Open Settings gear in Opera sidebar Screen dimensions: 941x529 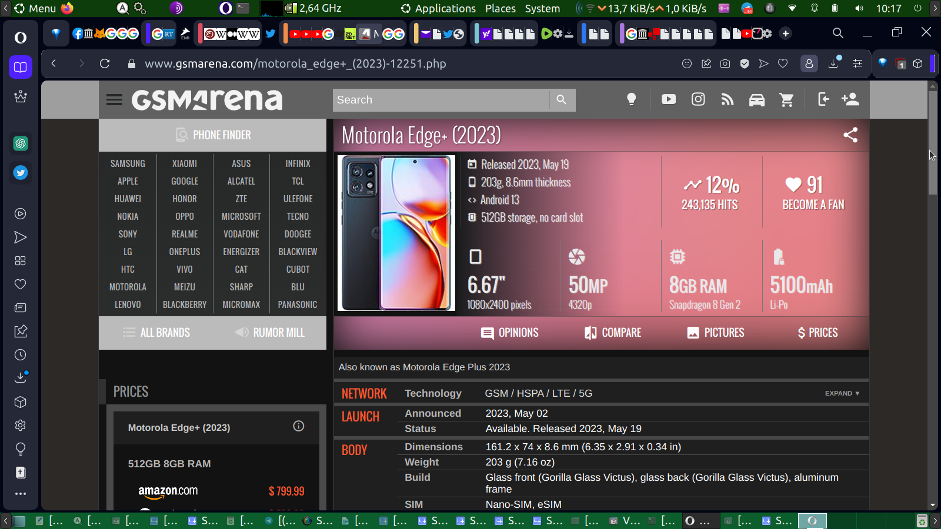21,426
